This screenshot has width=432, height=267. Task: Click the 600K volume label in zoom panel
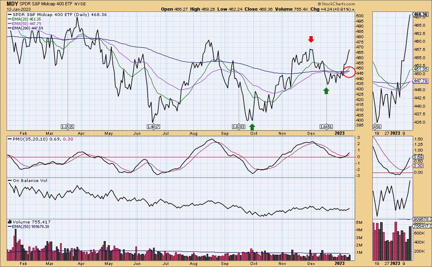(x=419, y=233)
